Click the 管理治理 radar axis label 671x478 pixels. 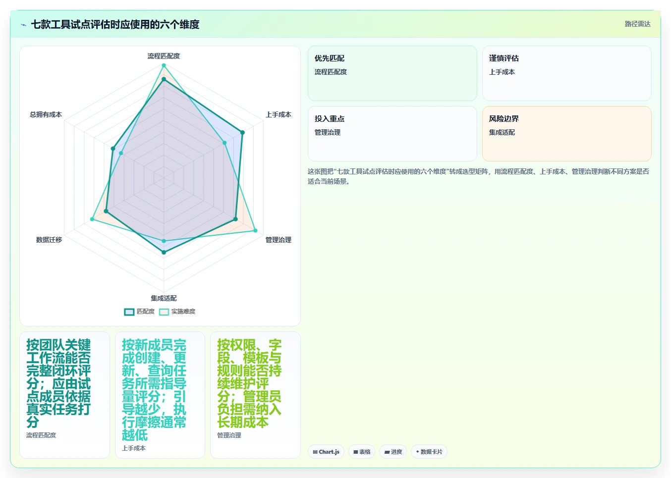[279, 240]
